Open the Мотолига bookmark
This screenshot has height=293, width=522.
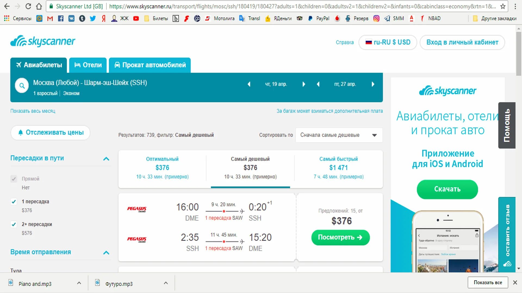click(x=220, y=18)
